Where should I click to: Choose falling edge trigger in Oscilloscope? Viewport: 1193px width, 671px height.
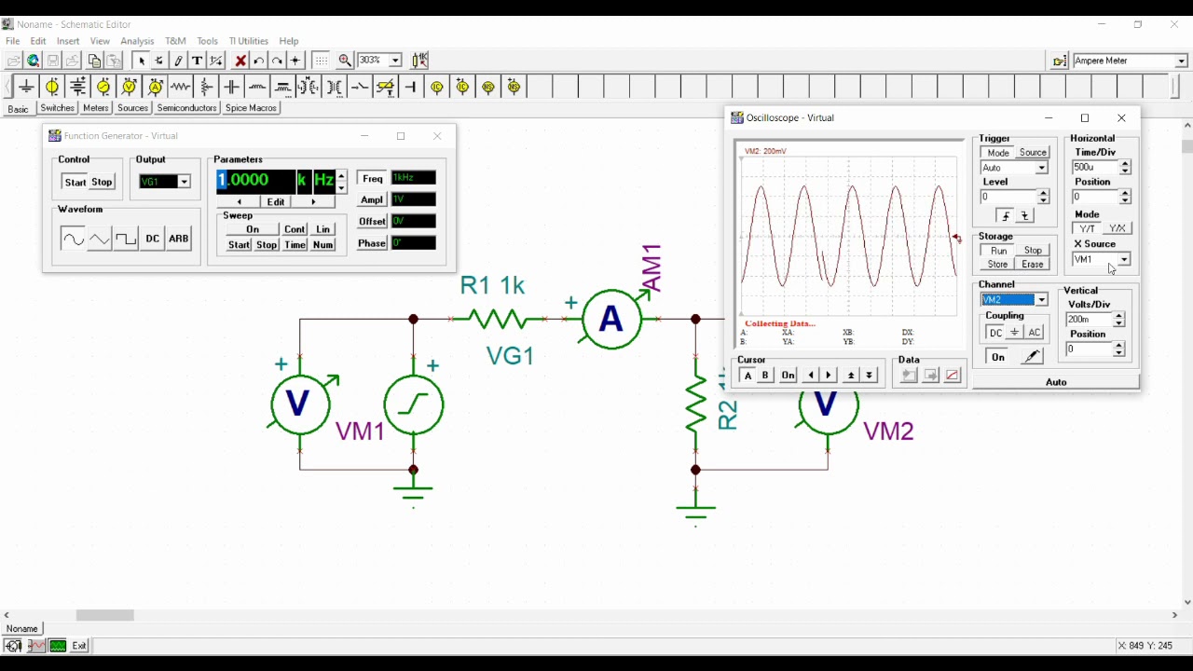tap(1025, 216)
